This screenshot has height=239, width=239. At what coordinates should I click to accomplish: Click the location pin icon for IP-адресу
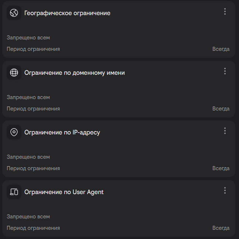pos(14,132)
